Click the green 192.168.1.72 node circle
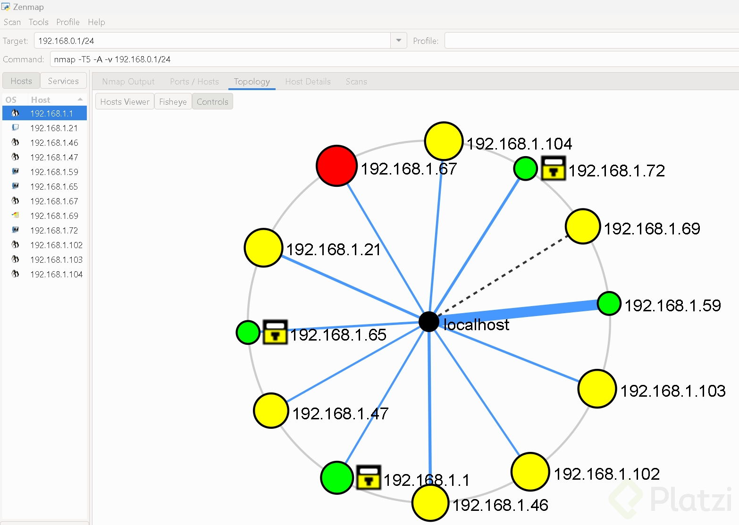Image resolution: width=739 pixels, height=525 pixels. [525, 168]
